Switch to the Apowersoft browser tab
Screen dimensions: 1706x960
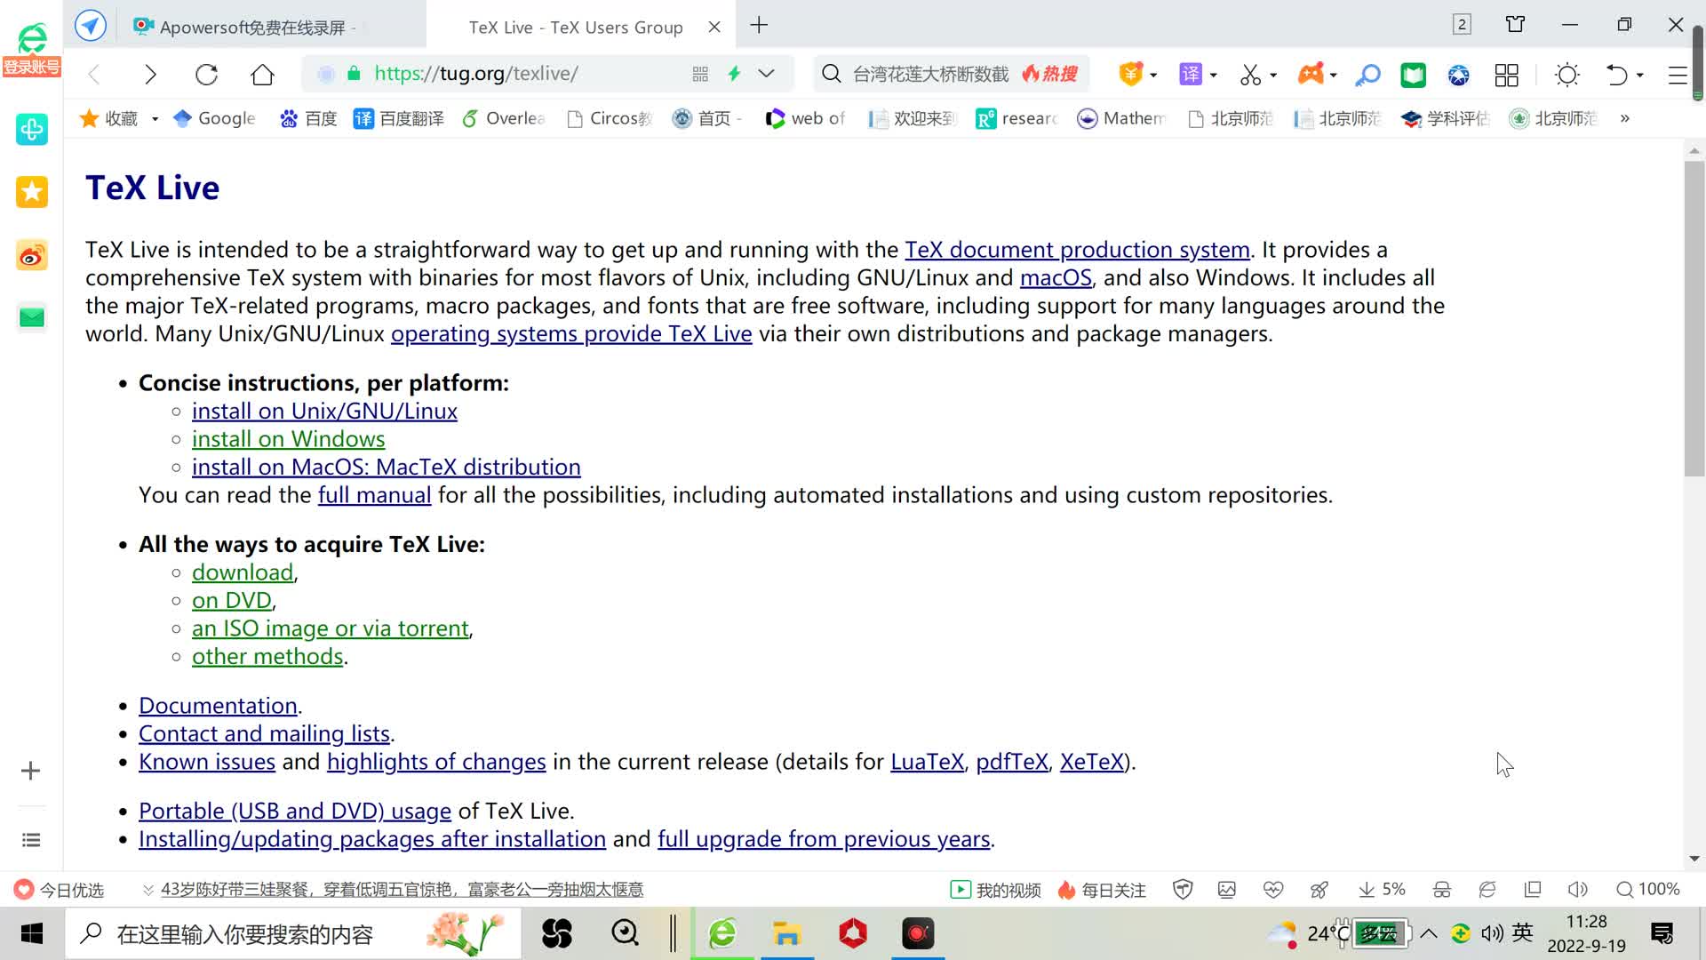click(x=252, y=27)
